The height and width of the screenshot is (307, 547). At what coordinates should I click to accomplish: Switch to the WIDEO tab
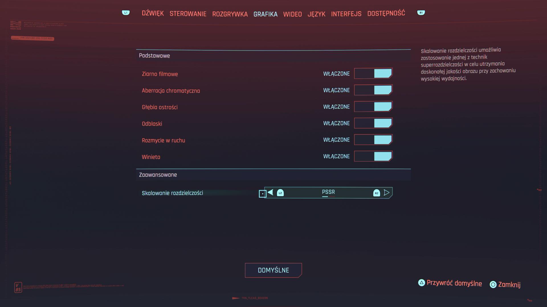pos(292,14)
